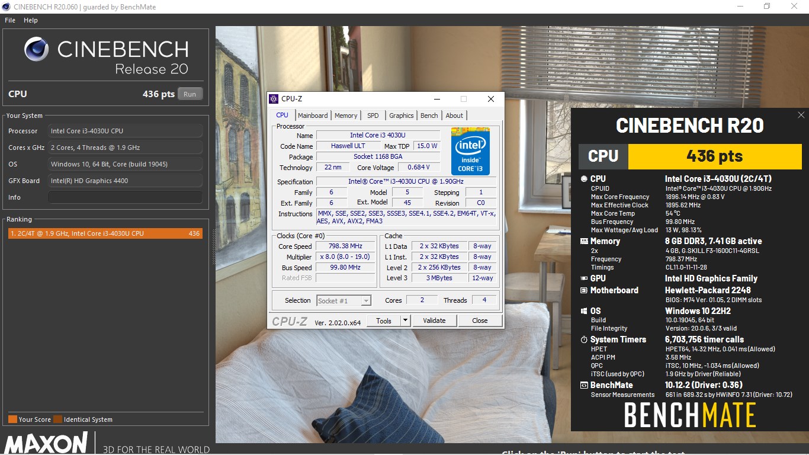Viewport: 809px width, 455px height.
Task: Switch to the CPU tab in CPU-Z
Action: point(282,116)
